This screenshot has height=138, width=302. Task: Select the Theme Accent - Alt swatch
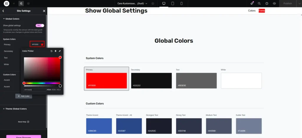coord(129,126)
